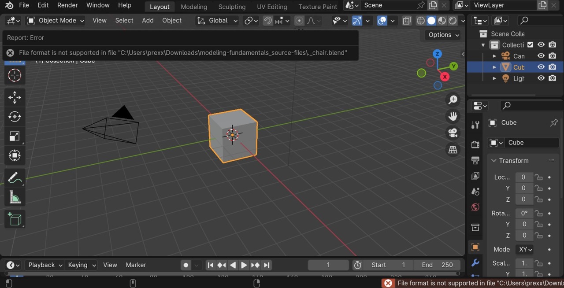Switch to the Modeling workspace tab
This screenshot has width=564, height=288.
(x=193, y=7)
